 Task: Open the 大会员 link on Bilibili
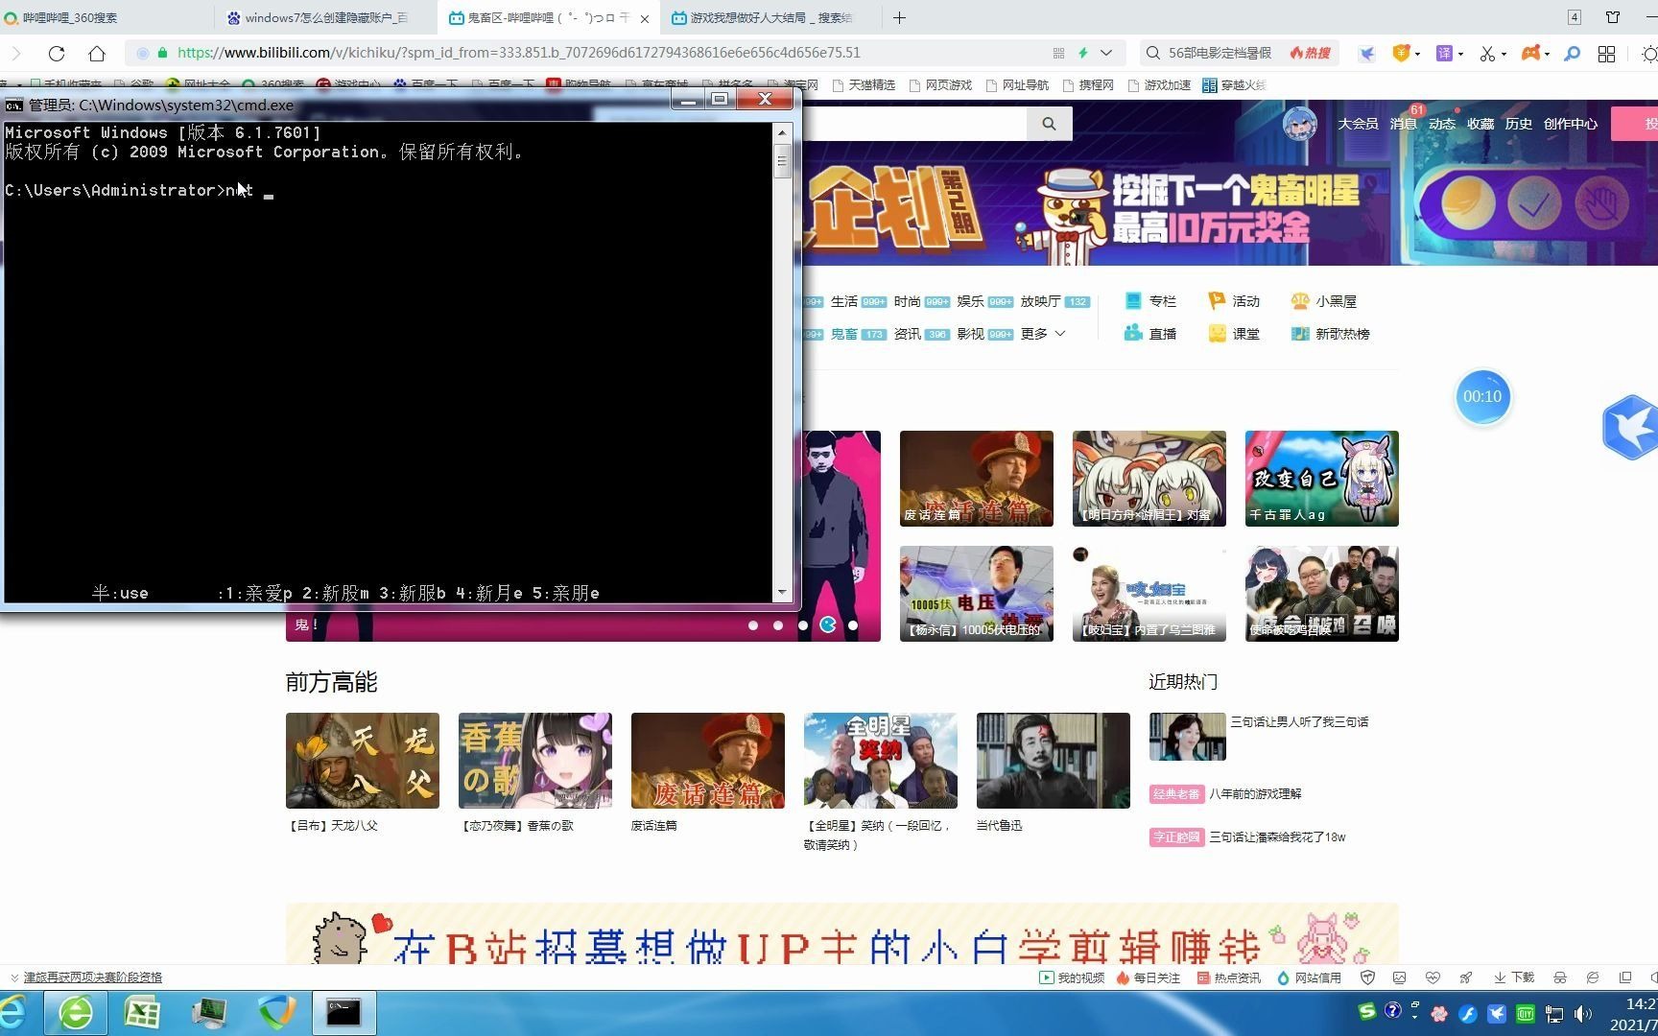(x=1358, y=124)
